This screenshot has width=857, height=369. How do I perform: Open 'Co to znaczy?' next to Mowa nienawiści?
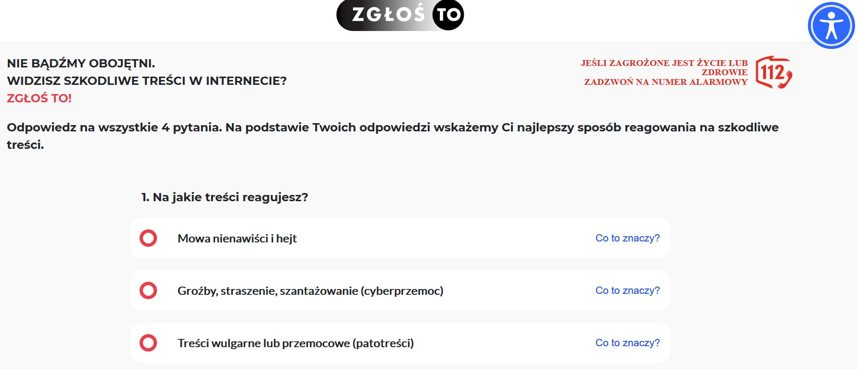[627, 238]
